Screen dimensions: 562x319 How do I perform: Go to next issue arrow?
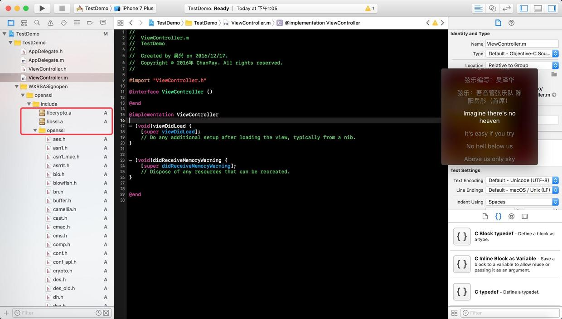(x=442, y=23)
